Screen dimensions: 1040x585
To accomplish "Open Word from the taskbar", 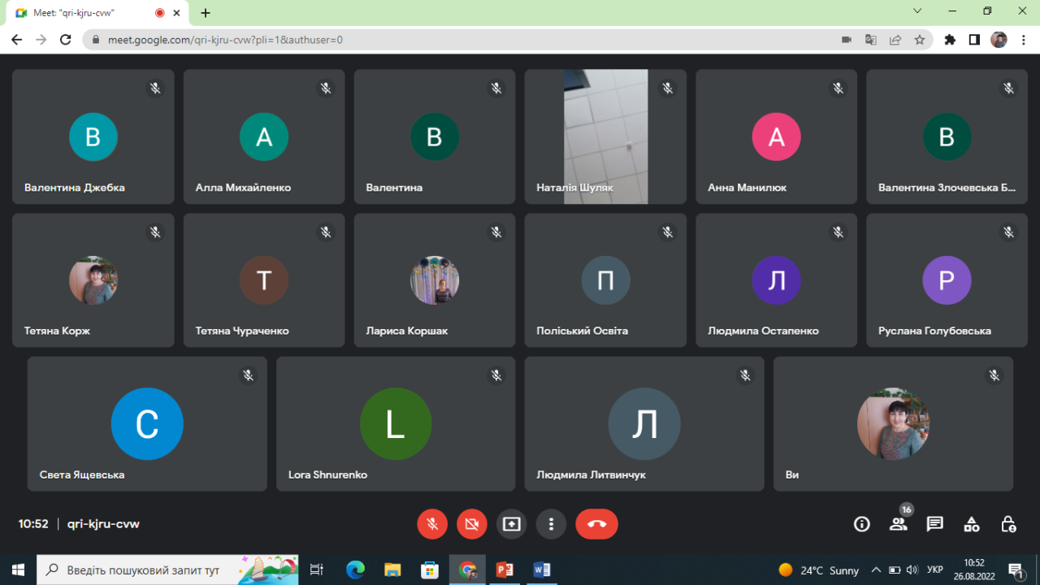I will tap(541, 570).
